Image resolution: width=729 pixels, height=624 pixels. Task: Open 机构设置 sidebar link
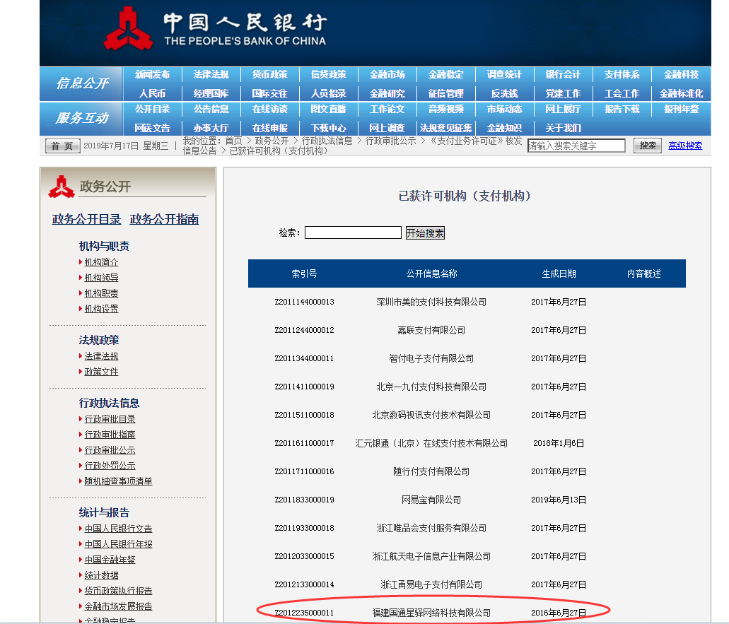coord(101,309)
